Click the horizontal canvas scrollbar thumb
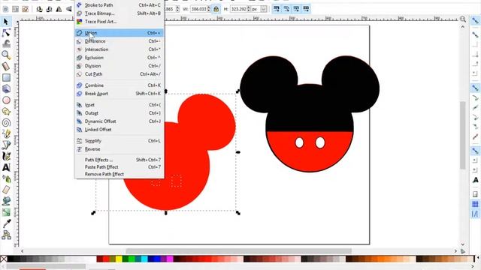Viewport: 481px width, 270px height. 239,251
